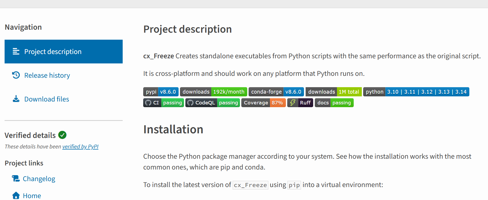The height and width of the screenshot is (200, 488).
Task: Open the docs passing badge
Action: tap(334, 103)
